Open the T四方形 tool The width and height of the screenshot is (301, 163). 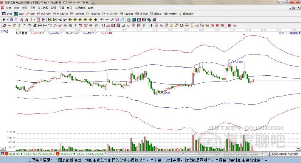[x=93, y=14]
